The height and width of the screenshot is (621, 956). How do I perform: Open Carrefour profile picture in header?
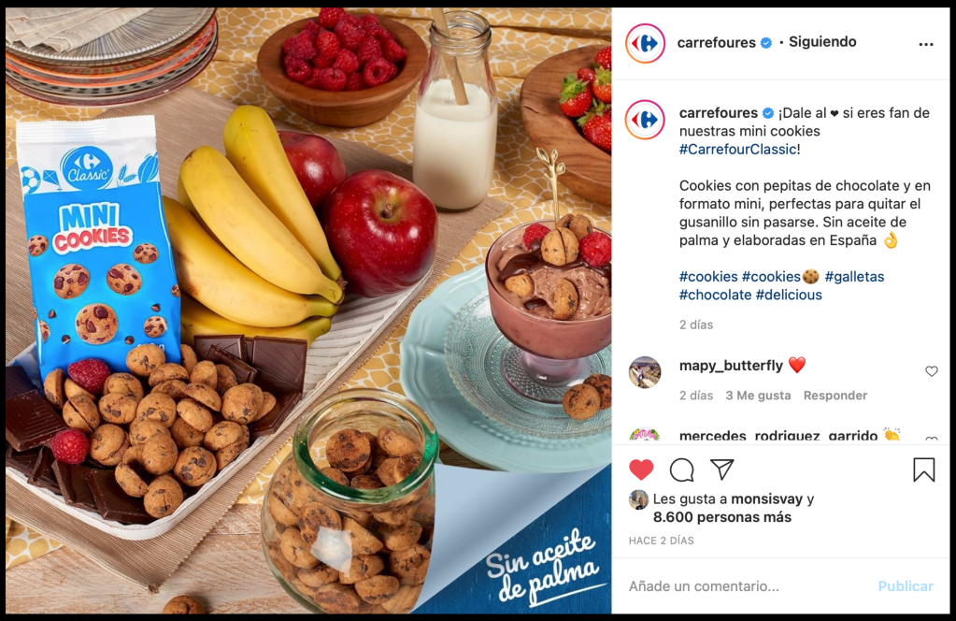[x=645, y=43]
